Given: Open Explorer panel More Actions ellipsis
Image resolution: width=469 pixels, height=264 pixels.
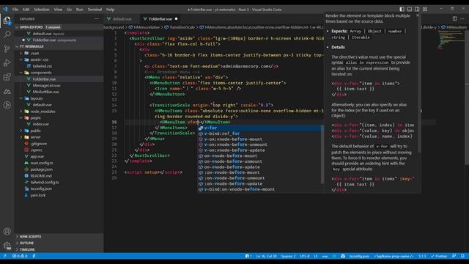Looking at the screenshot, I should [97, 18].
